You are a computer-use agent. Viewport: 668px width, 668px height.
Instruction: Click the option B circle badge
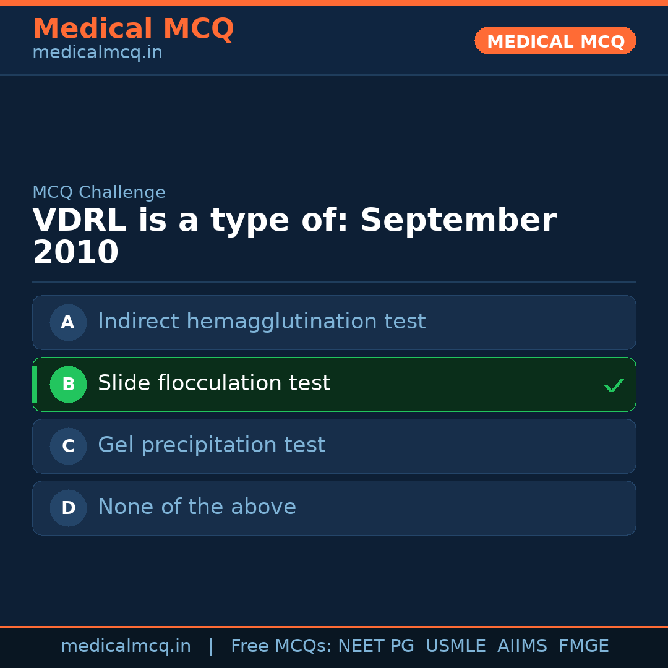[68, 384]
